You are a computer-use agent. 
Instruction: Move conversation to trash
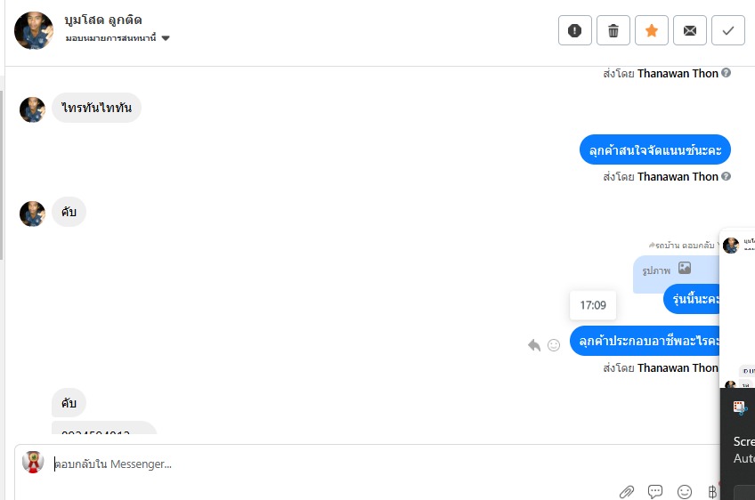coord(613,30)
